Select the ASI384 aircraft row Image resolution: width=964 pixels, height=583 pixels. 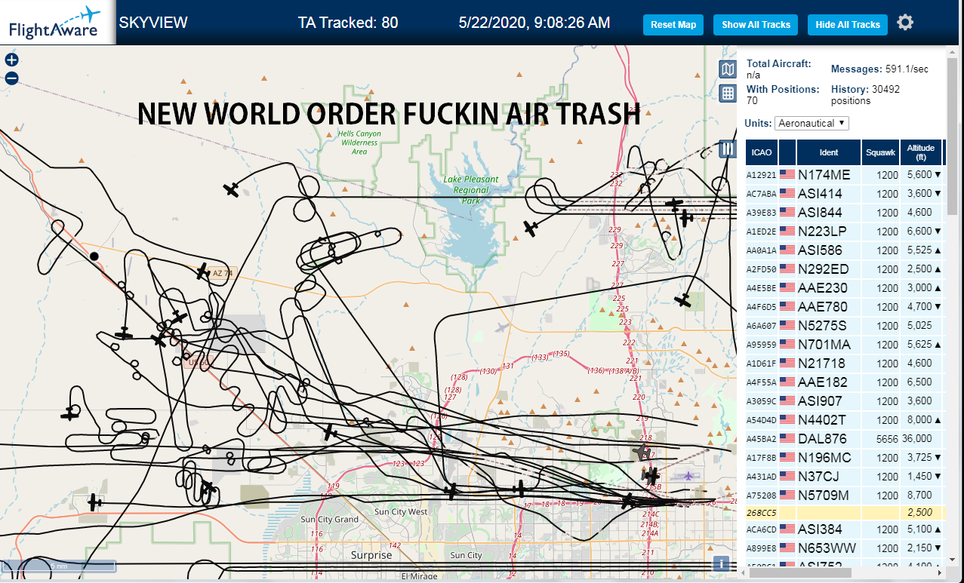[x=845, y=529]
